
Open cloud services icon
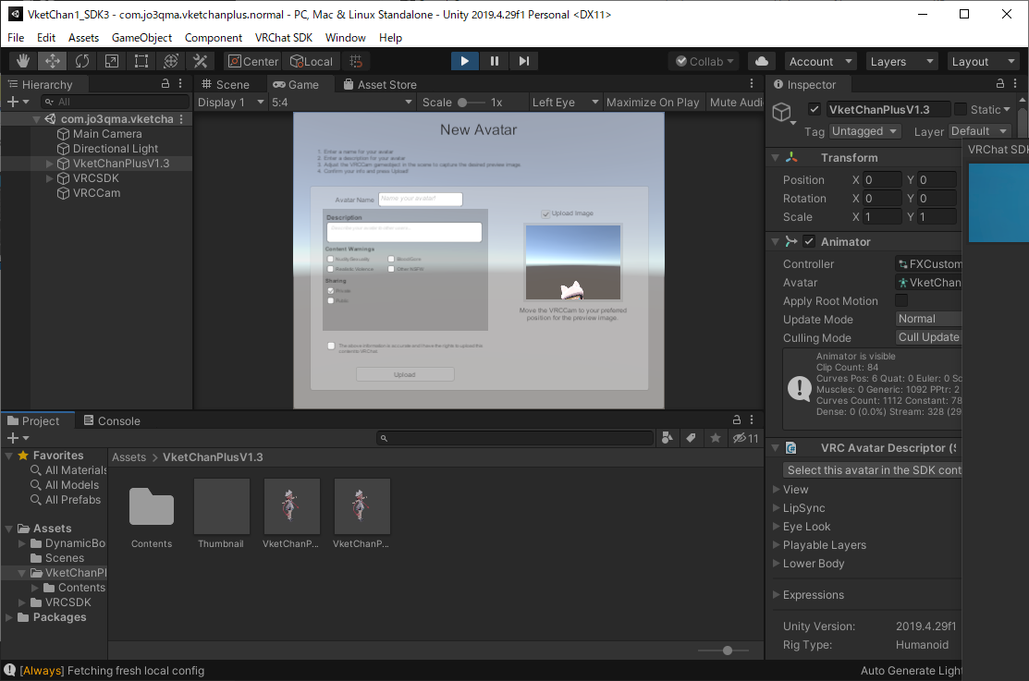click(x=762, y=61)
